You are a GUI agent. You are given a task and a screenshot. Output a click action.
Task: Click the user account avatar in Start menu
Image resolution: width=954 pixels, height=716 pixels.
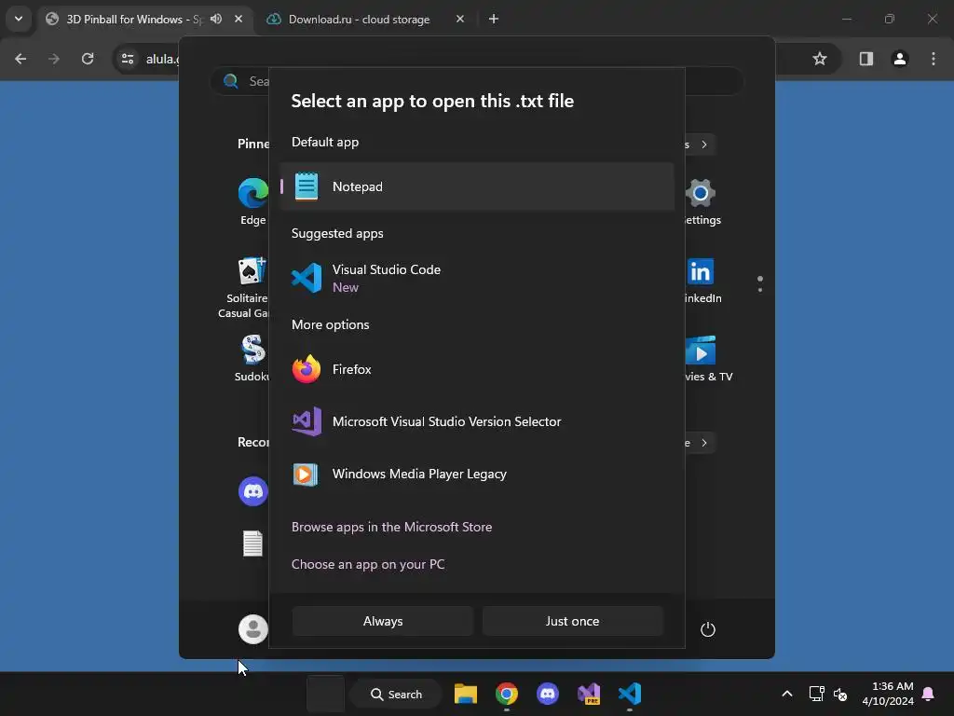pos(253,629)
